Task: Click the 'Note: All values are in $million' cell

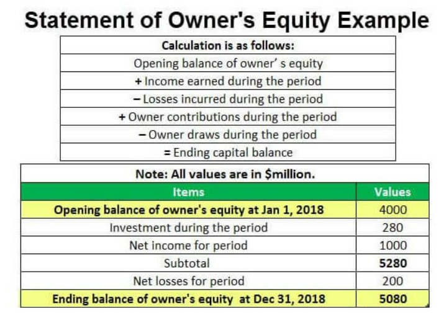Action: [x=225, y=174]
